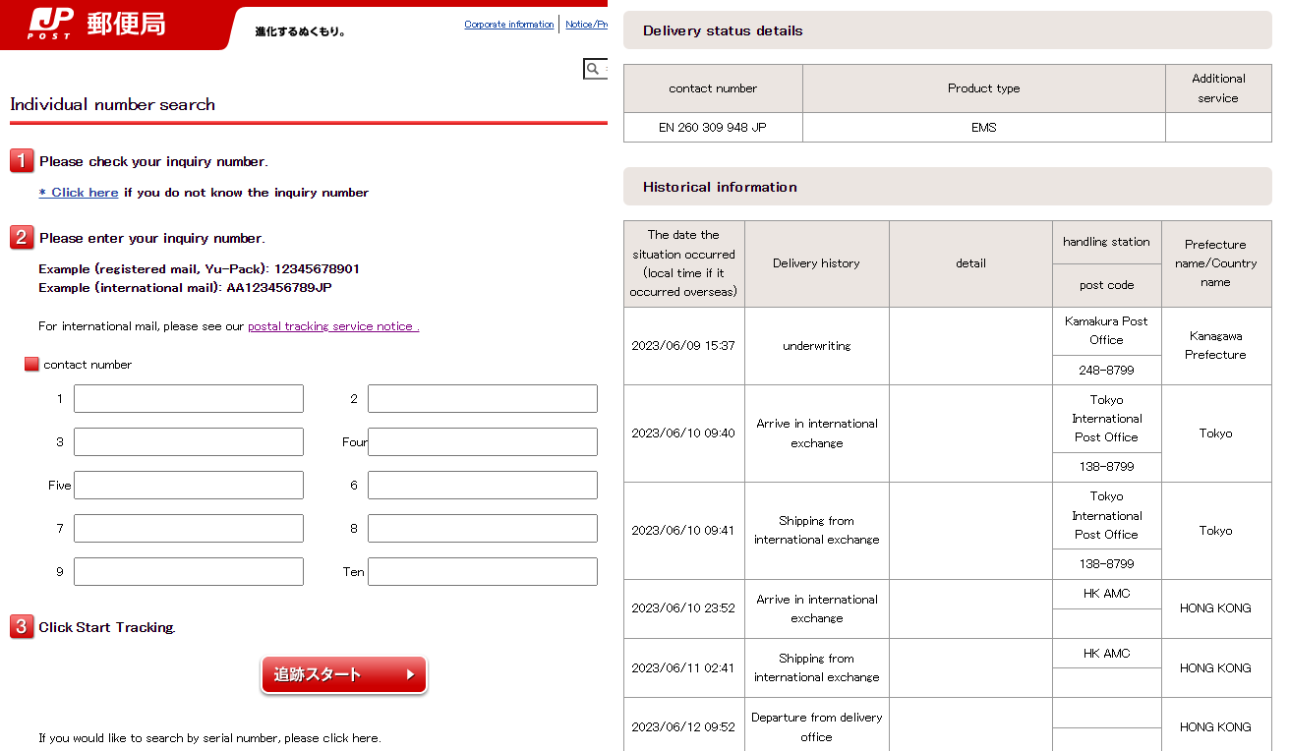Click the "Historical information" heading
Screen dimensions: 1289x751
click(720, 187)
